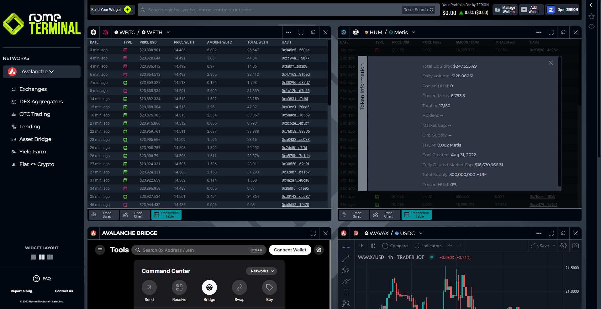This screenshot has width=601, height=309.
Task: Open chart settings gear icon
Action: tap(563, 246)
